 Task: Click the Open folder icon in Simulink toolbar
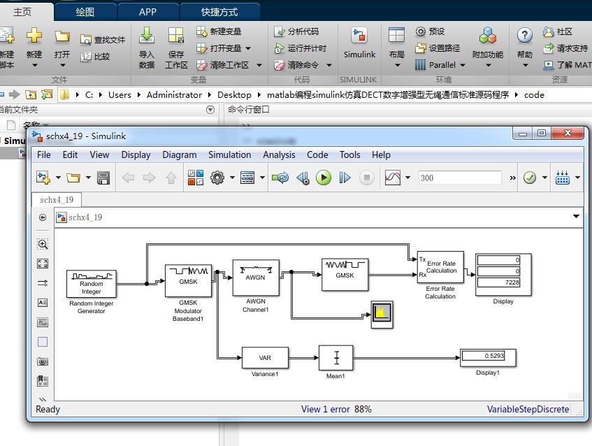73,178
